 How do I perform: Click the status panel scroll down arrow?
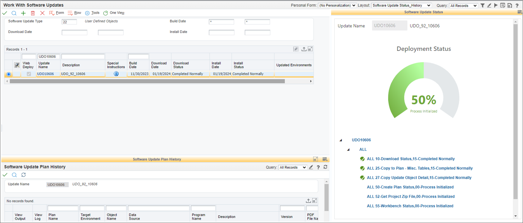point(515,216)
